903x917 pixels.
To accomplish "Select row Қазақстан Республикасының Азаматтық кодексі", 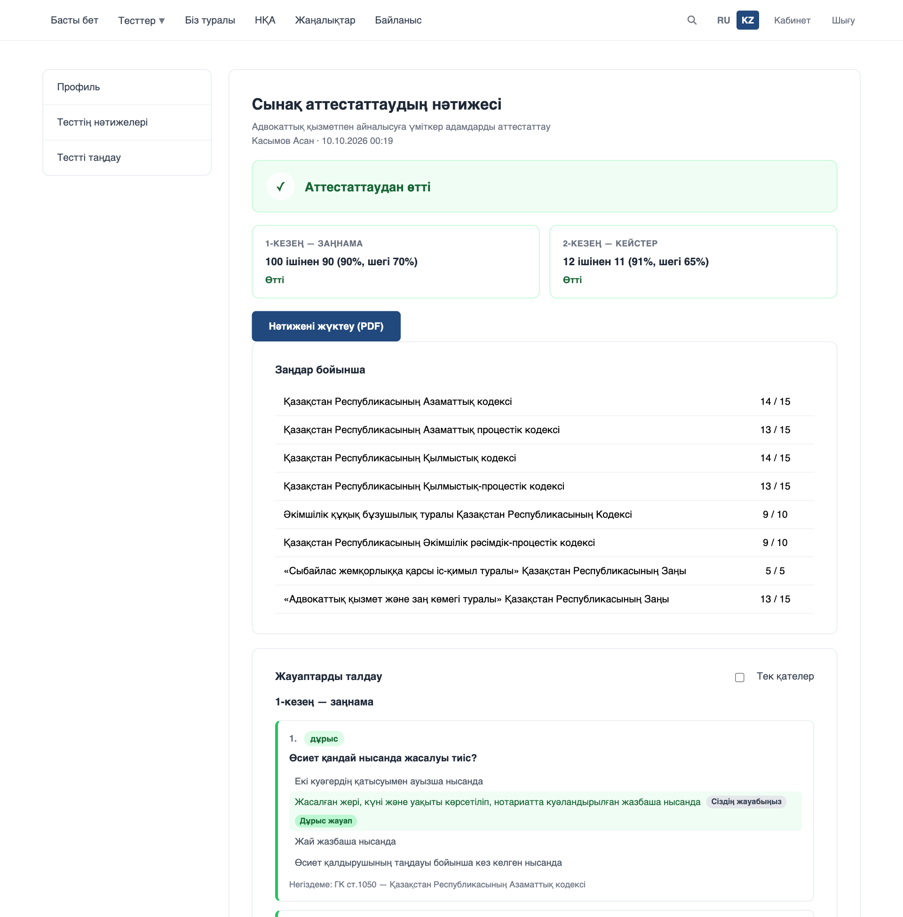I will [x=544, y=402].
